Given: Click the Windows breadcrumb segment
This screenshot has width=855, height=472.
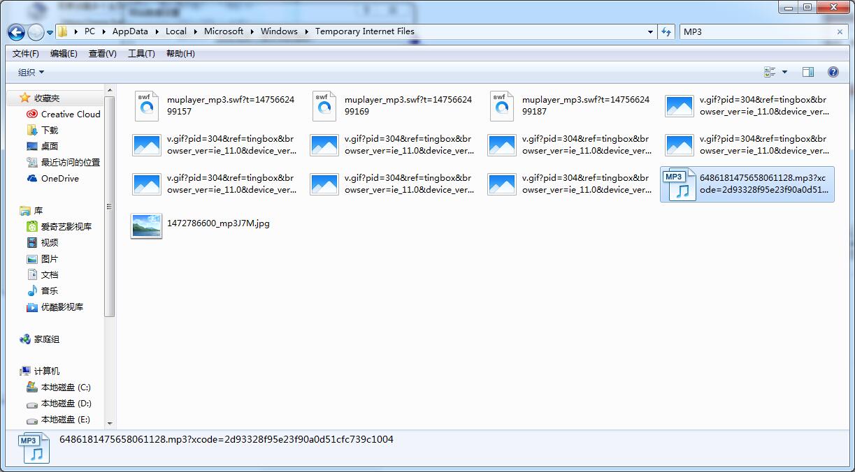Looking at the screenshot, I should [x=279, y=31].
